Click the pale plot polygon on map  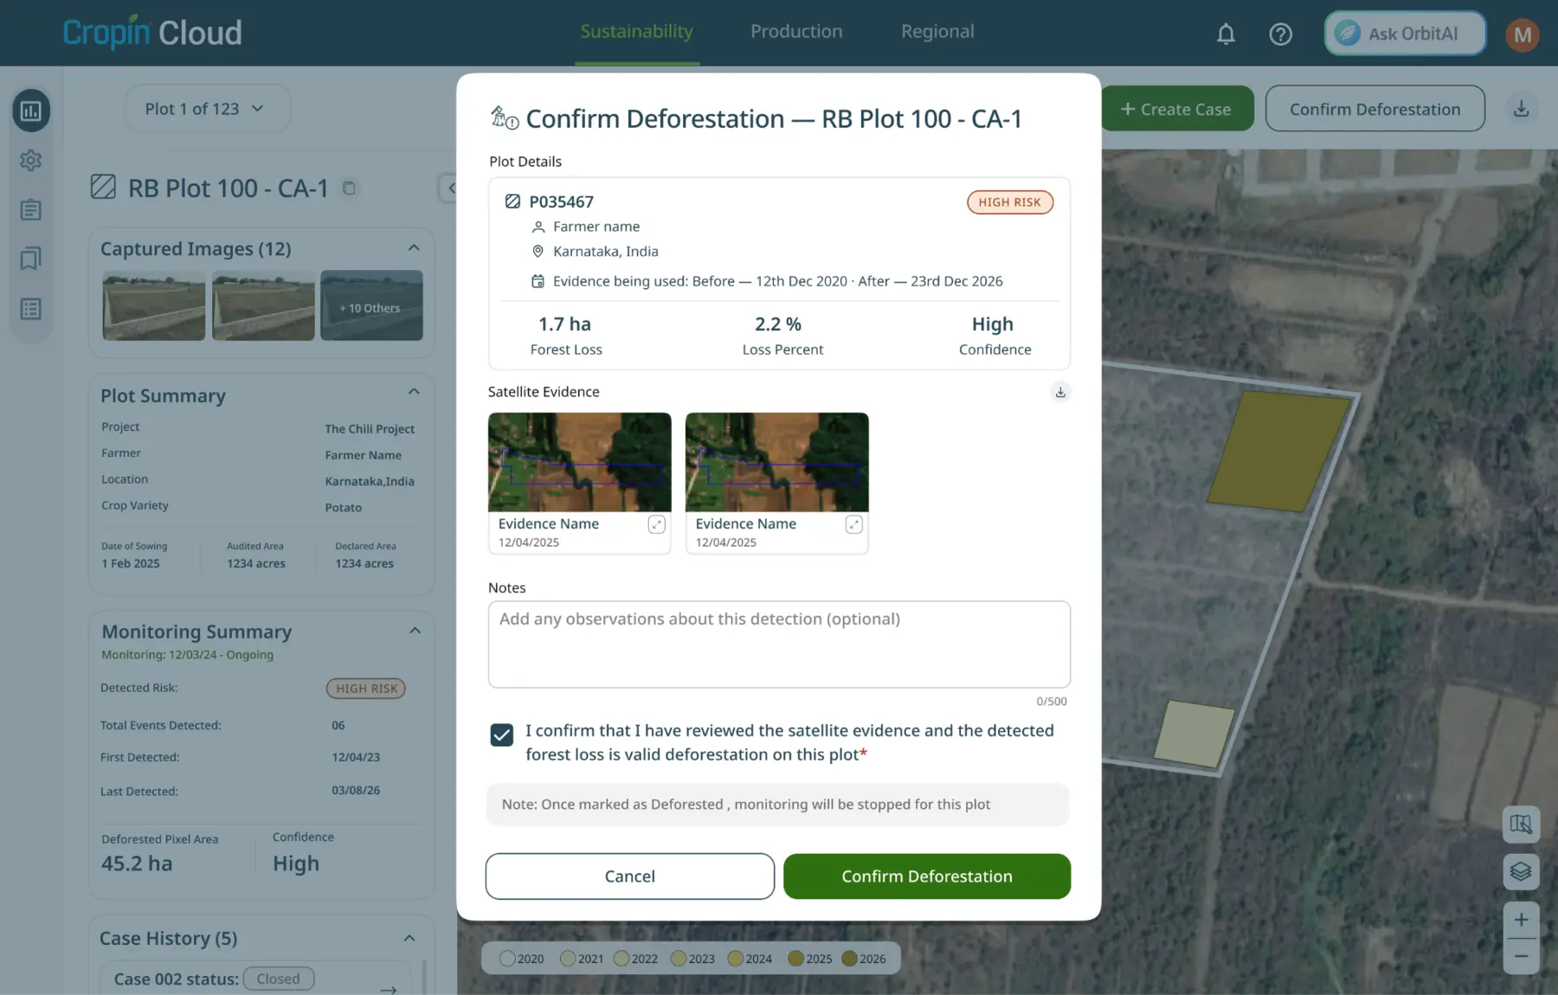[1194, 734]
